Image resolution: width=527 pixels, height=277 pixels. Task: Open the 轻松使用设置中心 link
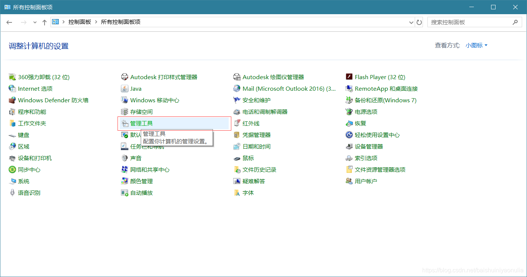[377, 135]
